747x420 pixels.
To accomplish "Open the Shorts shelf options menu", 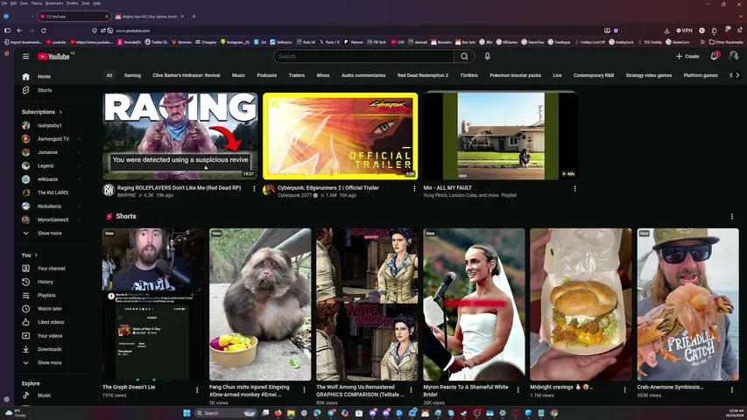I will [732, 216].
